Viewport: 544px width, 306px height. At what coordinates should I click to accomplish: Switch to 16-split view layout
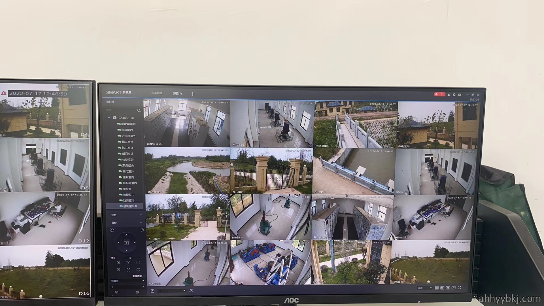click(442, 288)
